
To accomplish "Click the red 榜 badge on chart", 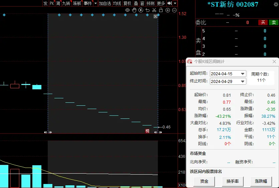I will coord(147,131).
